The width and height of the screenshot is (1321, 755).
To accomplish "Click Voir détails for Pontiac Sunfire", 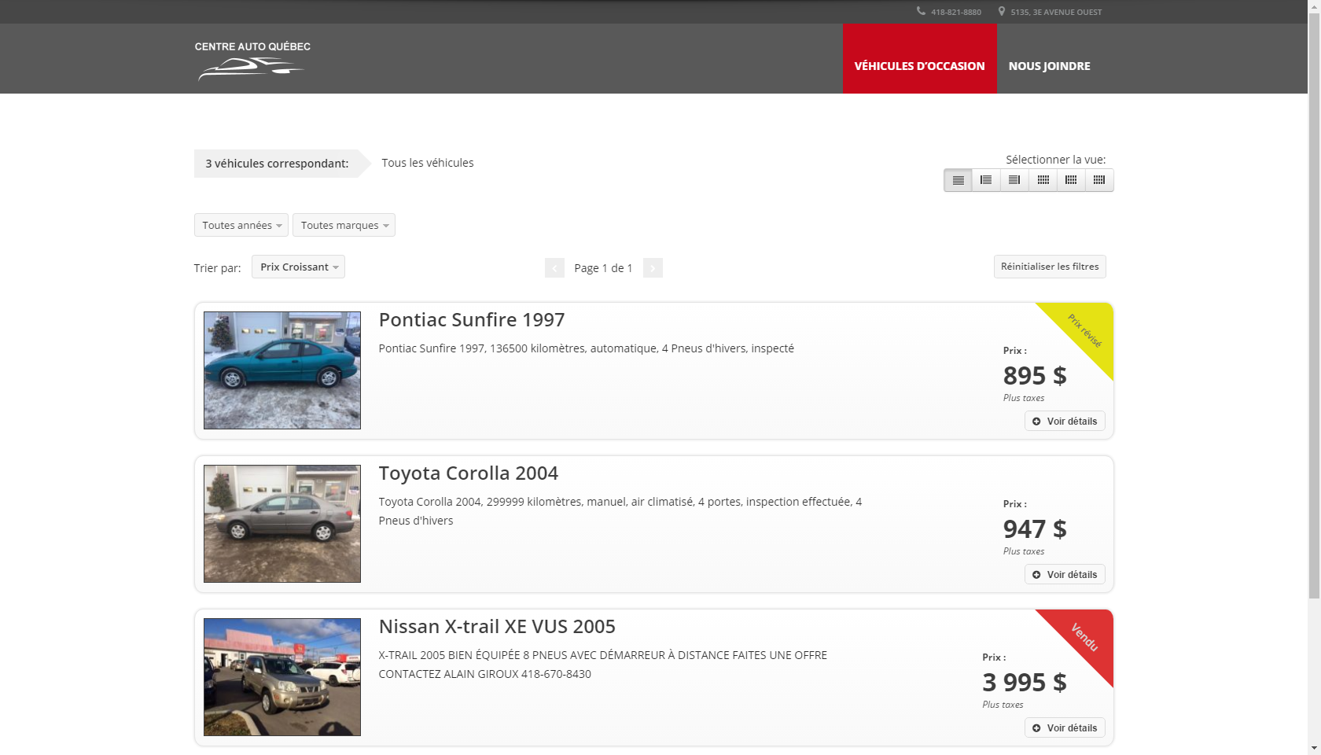I will coord(1065,421).
